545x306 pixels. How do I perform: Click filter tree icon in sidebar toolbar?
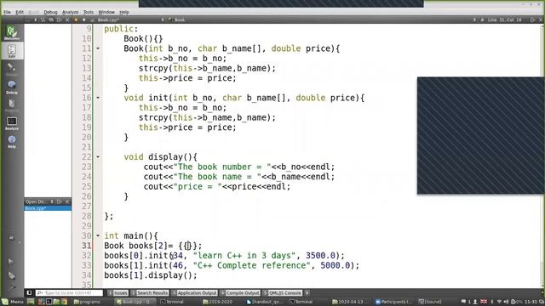(x=43, y=20)
